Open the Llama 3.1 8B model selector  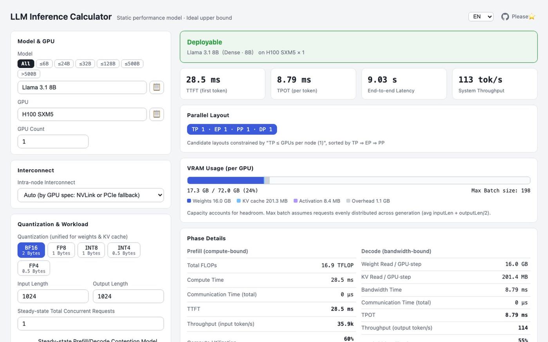point(82,88)
